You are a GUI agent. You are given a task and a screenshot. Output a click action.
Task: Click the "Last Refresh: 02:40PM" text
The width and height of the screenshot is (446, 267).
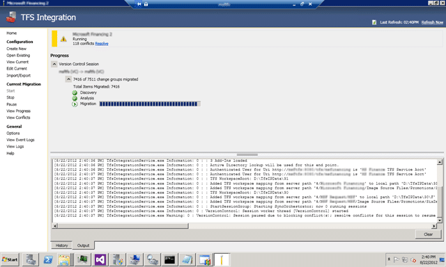(x=399, y=22)
